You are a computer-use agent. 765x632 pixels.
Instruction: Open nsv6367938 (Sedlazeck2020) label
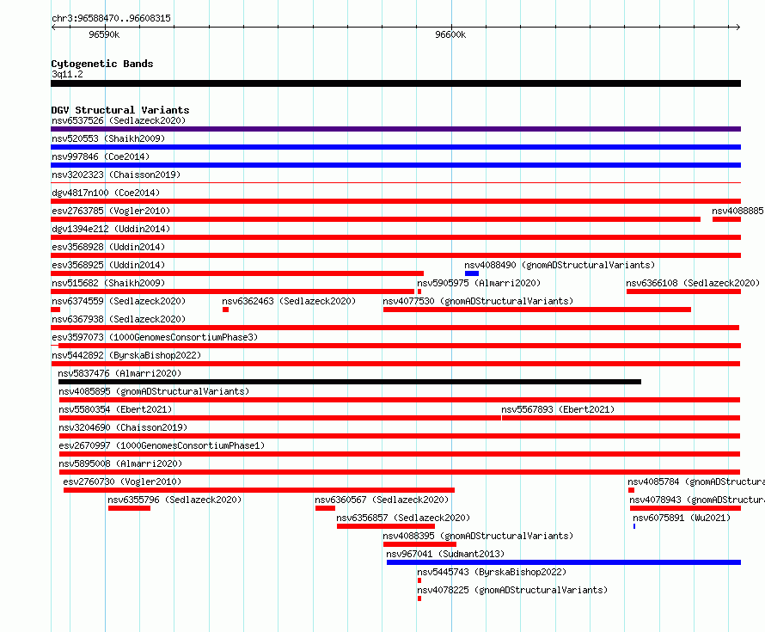click(119, 319)
